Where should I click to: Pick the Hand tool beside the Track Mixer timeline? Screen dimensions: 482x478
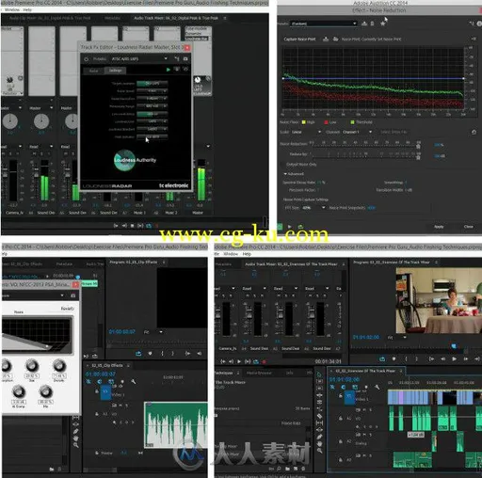point(319,443)
